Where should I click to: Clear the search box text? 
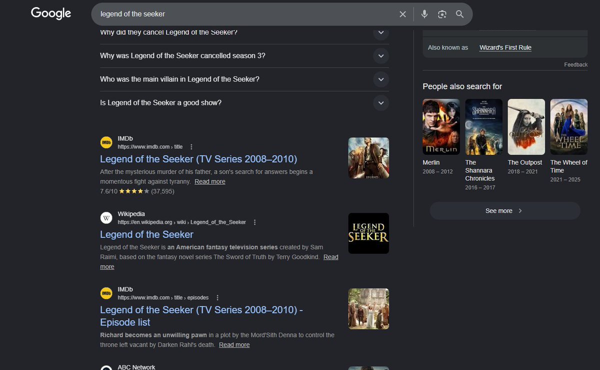(x=402, y=14)
